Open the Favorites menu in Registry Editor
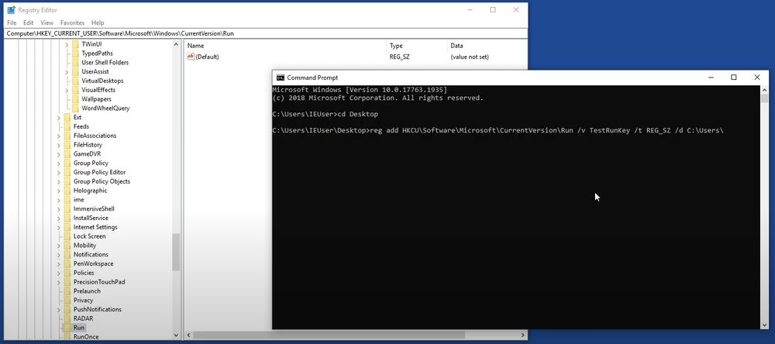 coord(72,22)
